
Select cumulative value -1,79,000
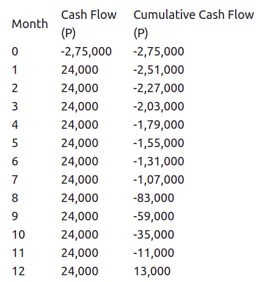pyautogui.click(x=159, y=125)
